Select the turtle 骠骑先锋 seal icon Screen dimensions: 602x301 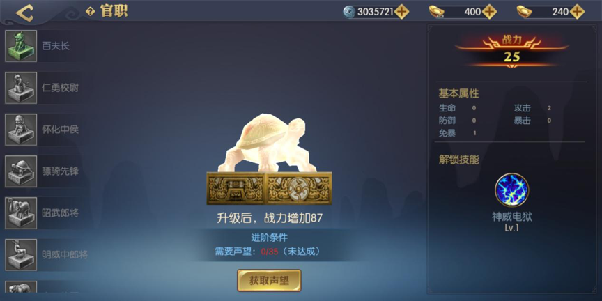tap(21, 171)
